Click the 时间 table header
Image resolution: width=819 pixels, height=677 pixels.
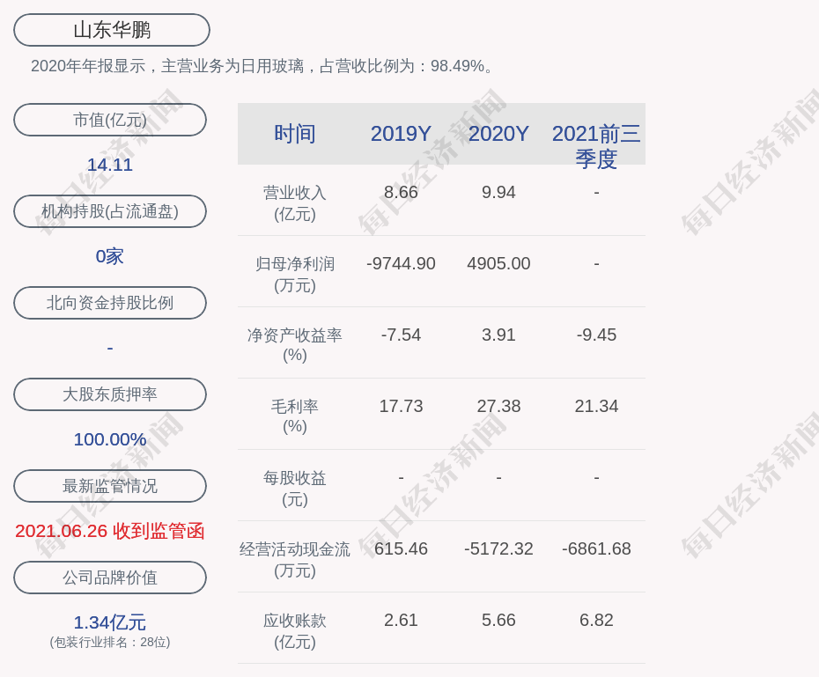pos(295,134)
